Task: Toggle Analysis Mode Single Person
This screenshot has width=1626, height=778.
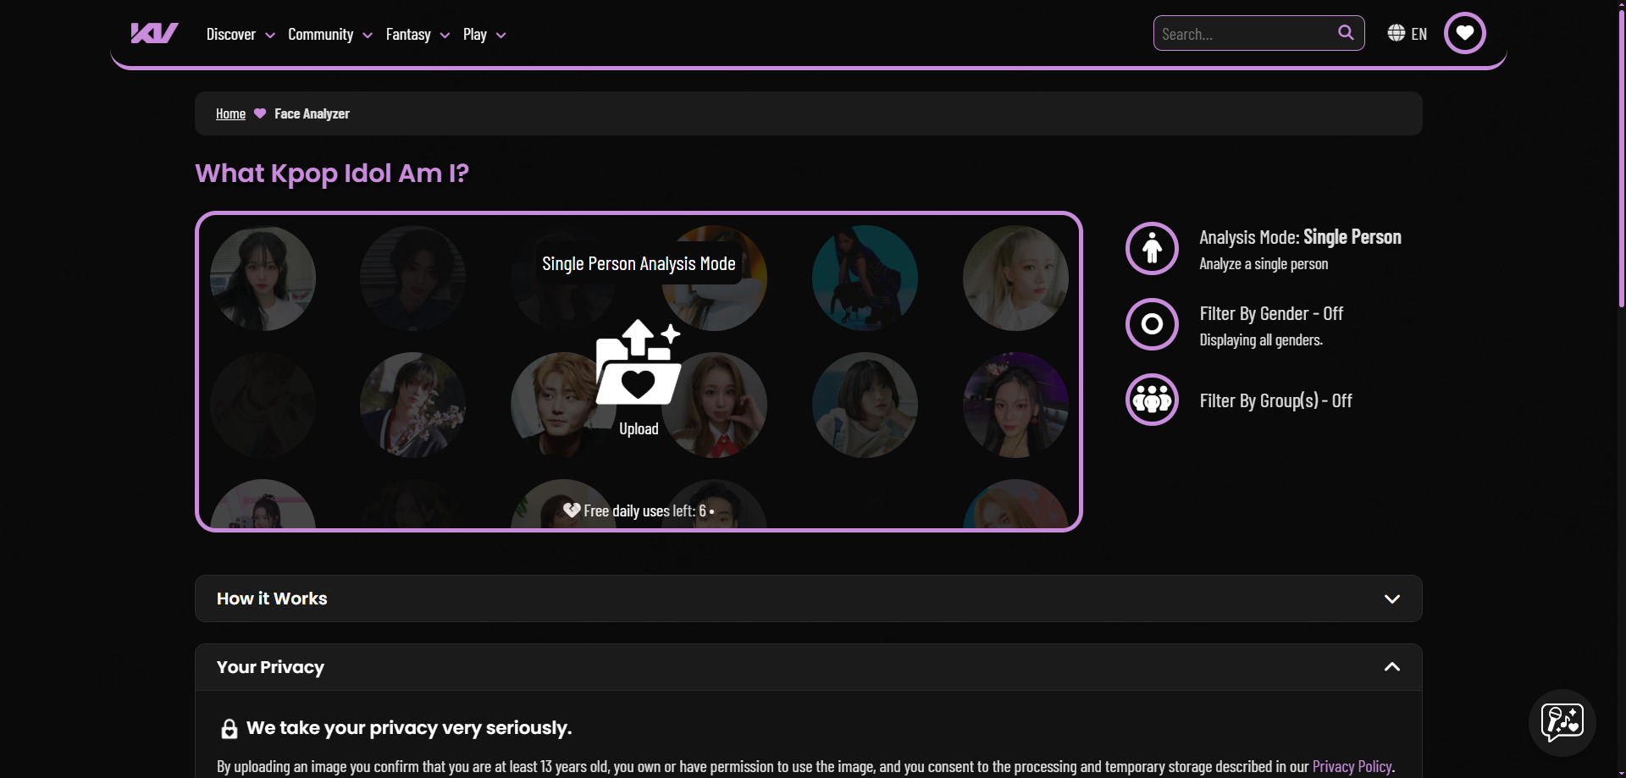Action: (1152, 249)
